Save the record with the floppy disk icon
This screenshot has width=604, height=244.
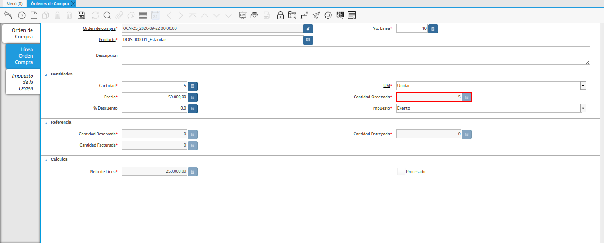point(81,15)
